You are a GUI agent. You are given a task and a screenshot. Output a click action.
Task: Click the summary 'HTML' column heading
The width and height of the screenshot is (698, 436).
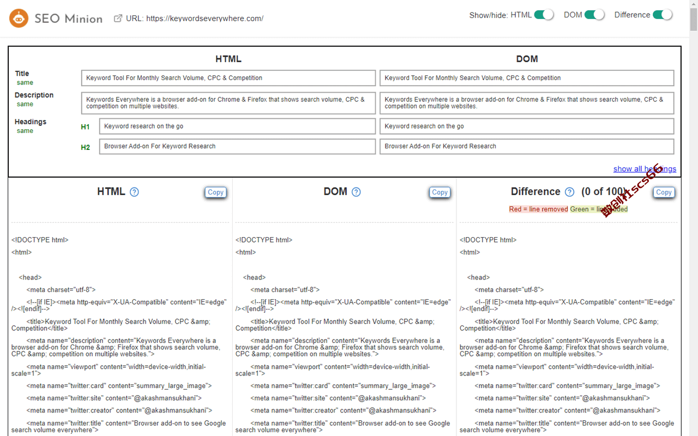pyautogui.click(x=228, y=59)
